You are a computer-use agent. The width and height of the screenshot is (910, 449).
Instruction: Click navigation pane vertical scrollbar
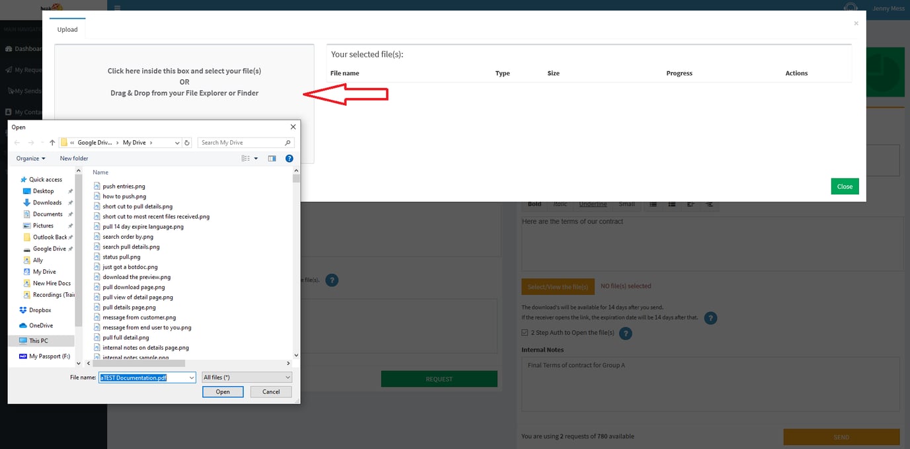(x=79, y=250)
